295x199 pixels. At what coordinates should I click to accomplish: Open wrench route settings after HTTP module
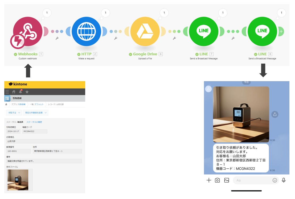(116, 38)
